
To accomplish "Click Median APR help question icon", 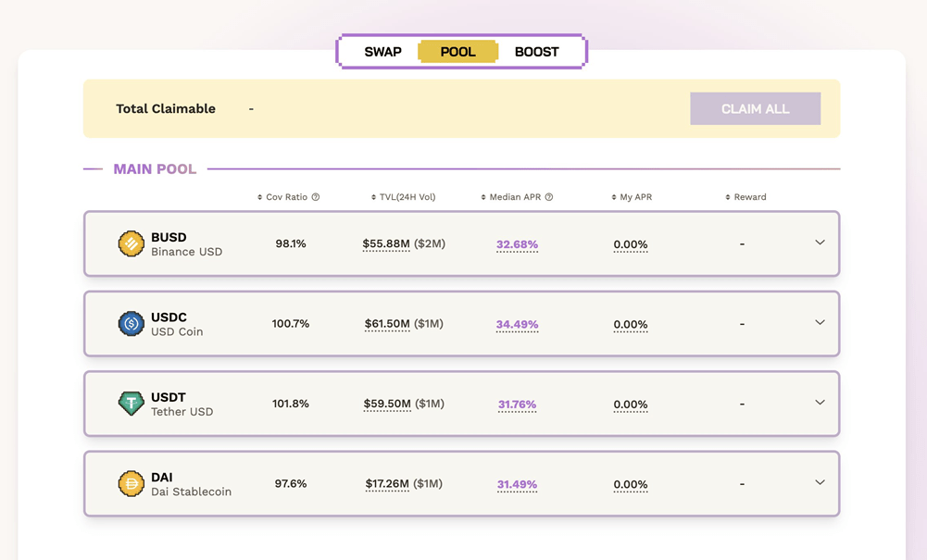I will coord(549,197).
